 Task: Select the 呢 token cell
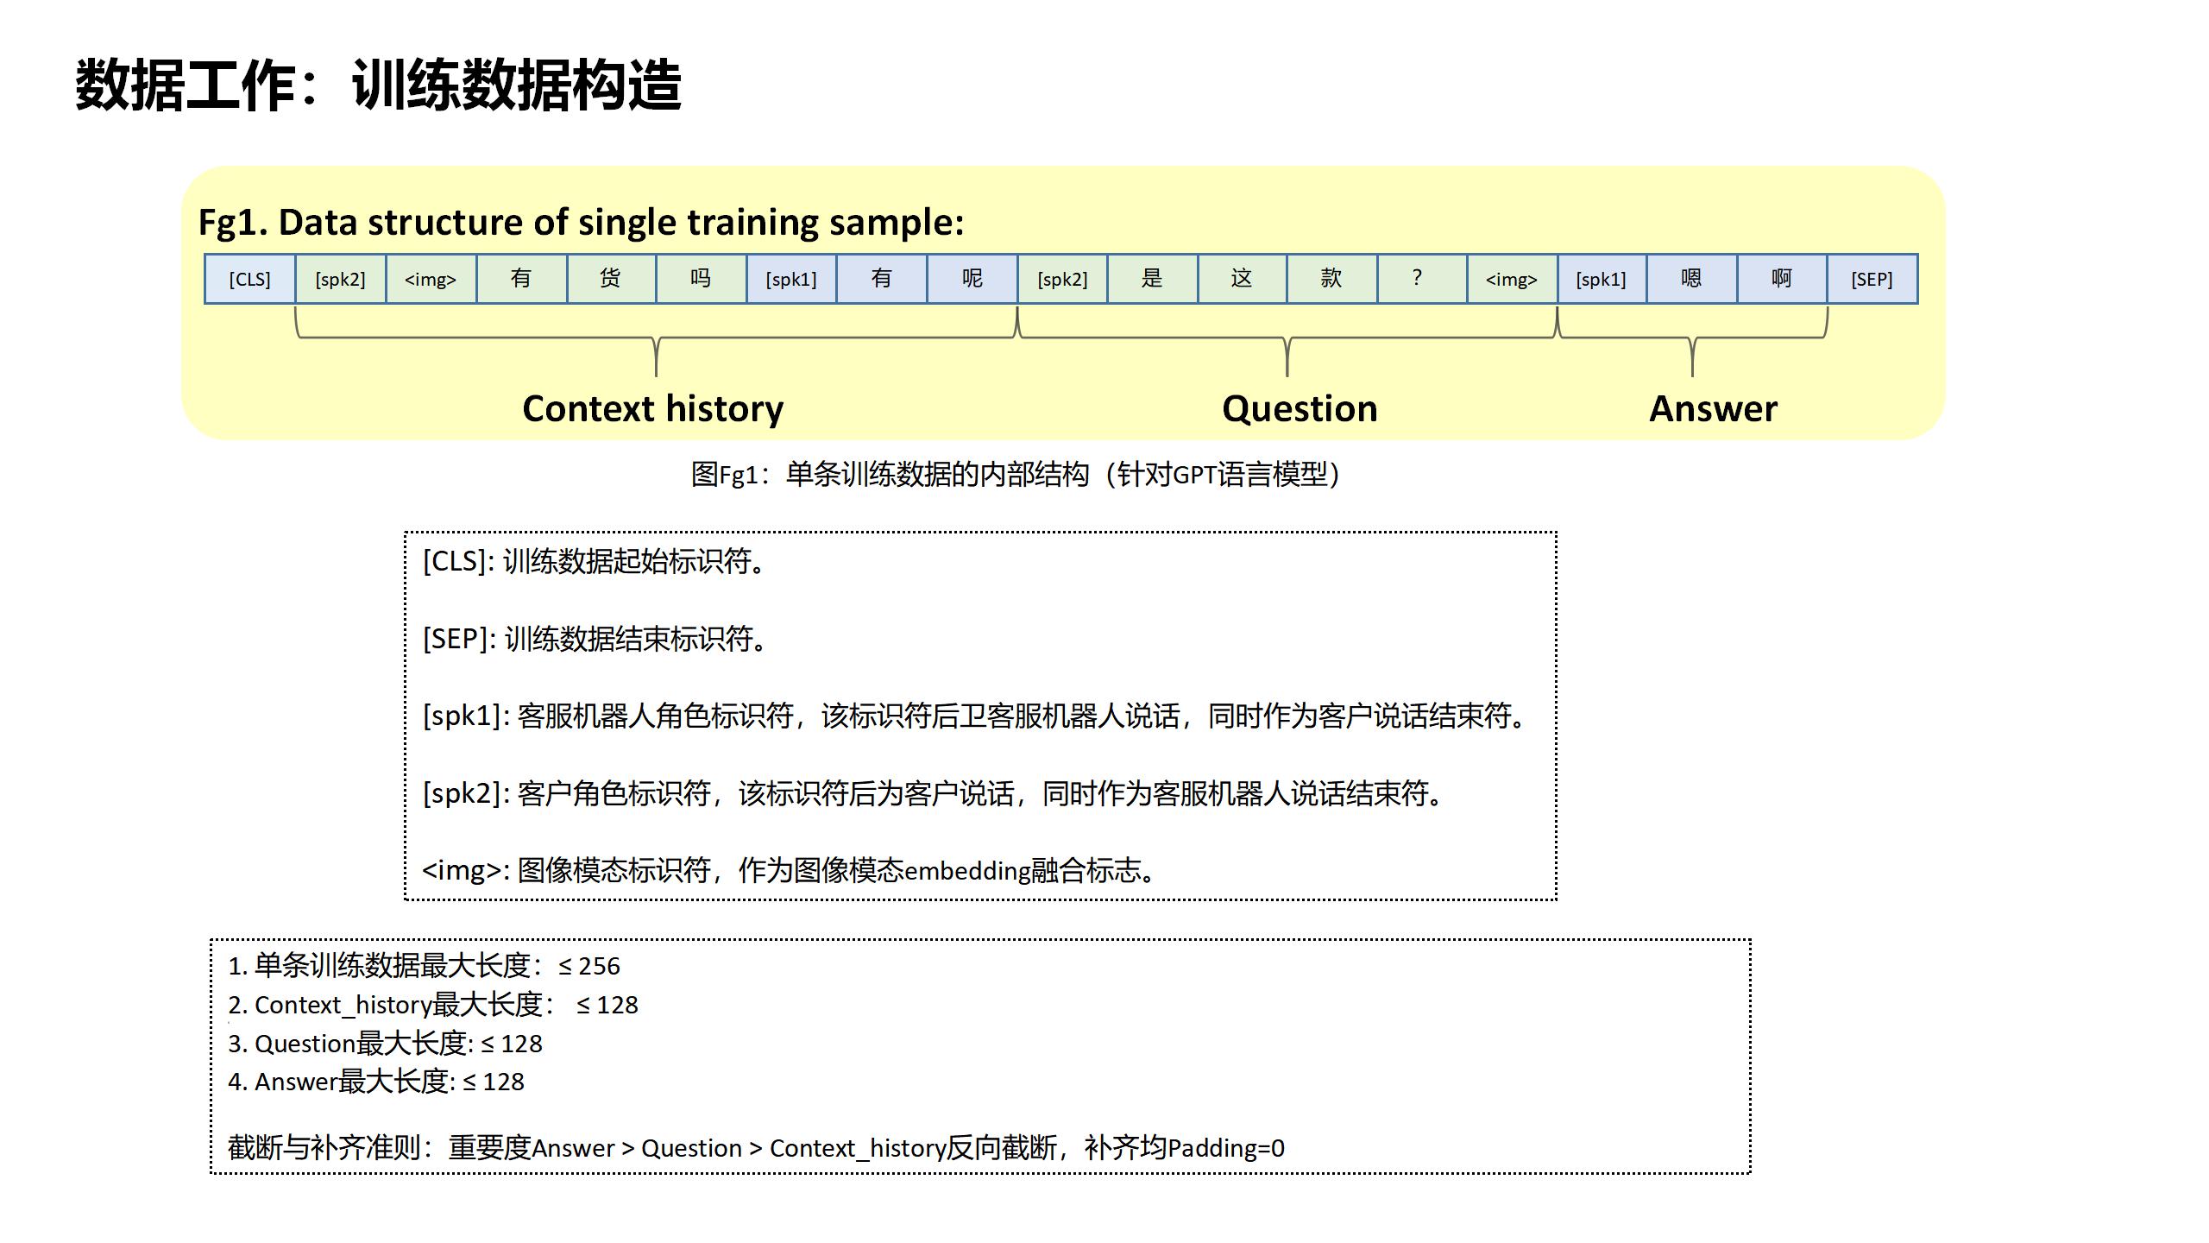(972, 279)
